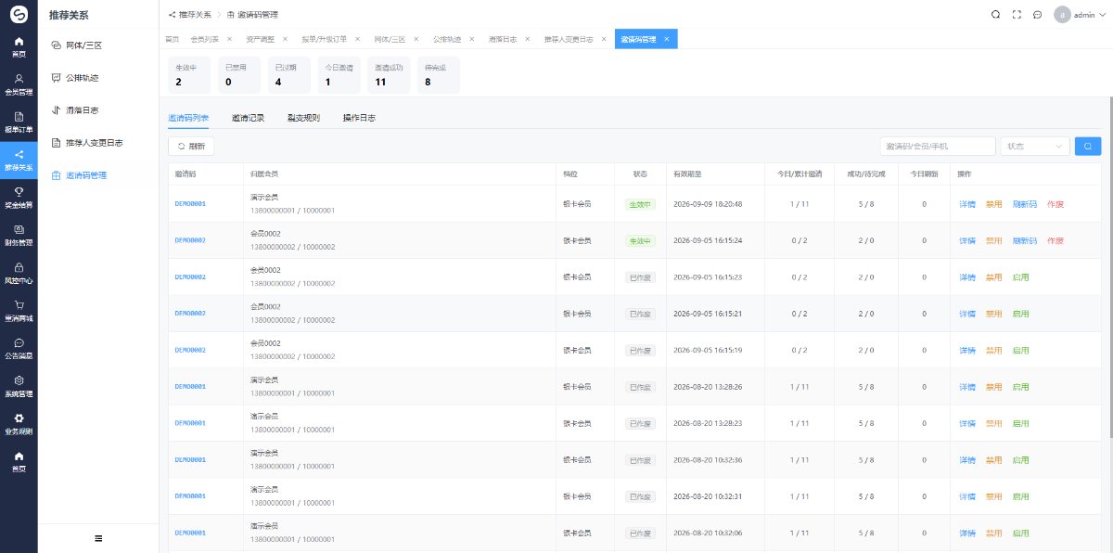This screenshot has height=553, width=1113.
Task: Collapse the side menu with hamburger icon
Action: (98, 538)
